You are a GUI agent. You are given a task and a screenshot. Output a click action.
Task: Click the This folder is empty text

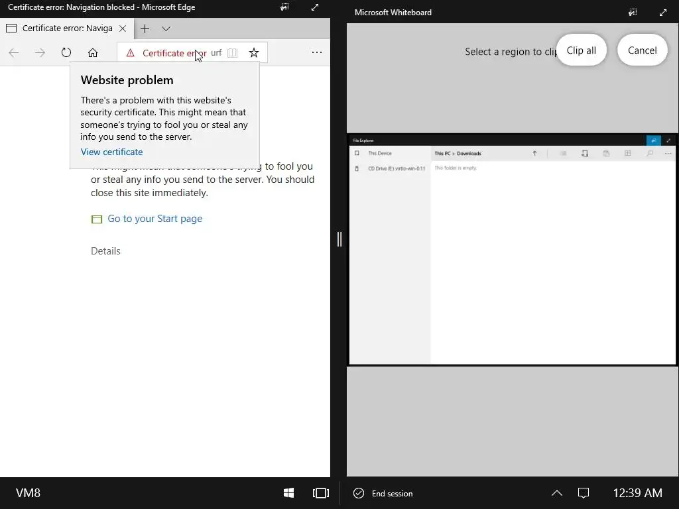point(456,168)
